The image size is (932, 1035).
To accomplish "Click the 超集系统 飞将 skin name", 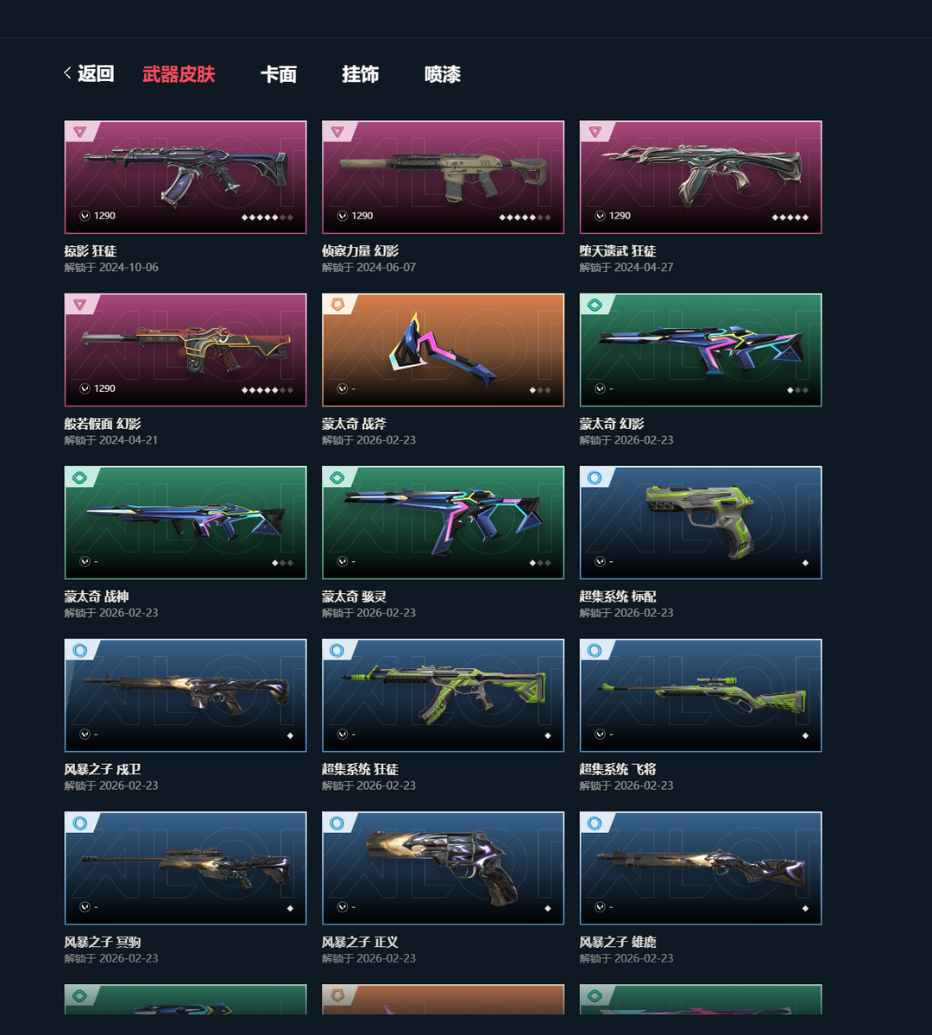I will [x=618, y=769].
